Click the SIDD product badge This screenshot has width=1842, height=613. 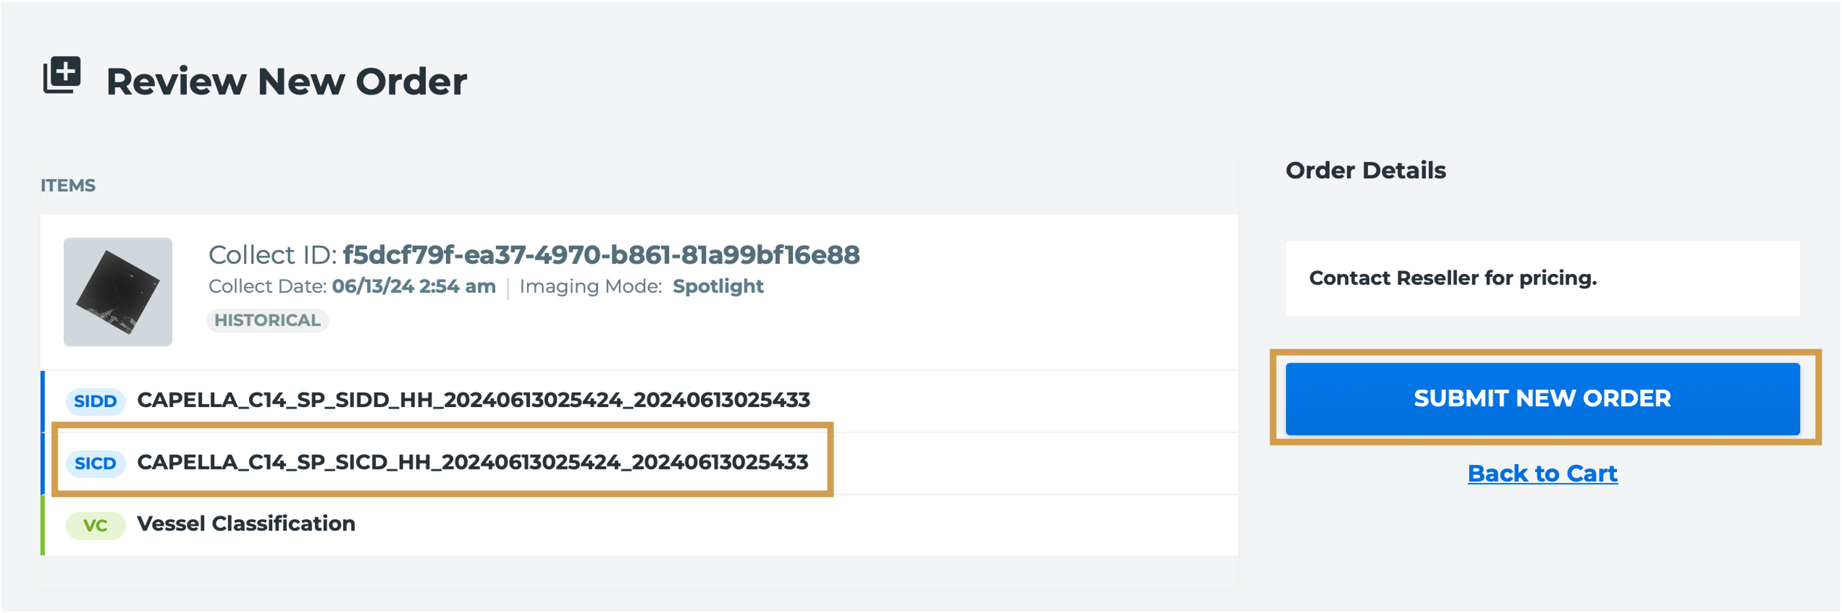coord(95,401)
